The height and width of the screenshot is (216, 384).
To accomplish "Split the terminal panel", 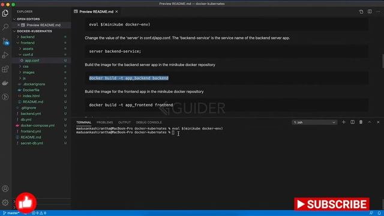I will 352,122.
